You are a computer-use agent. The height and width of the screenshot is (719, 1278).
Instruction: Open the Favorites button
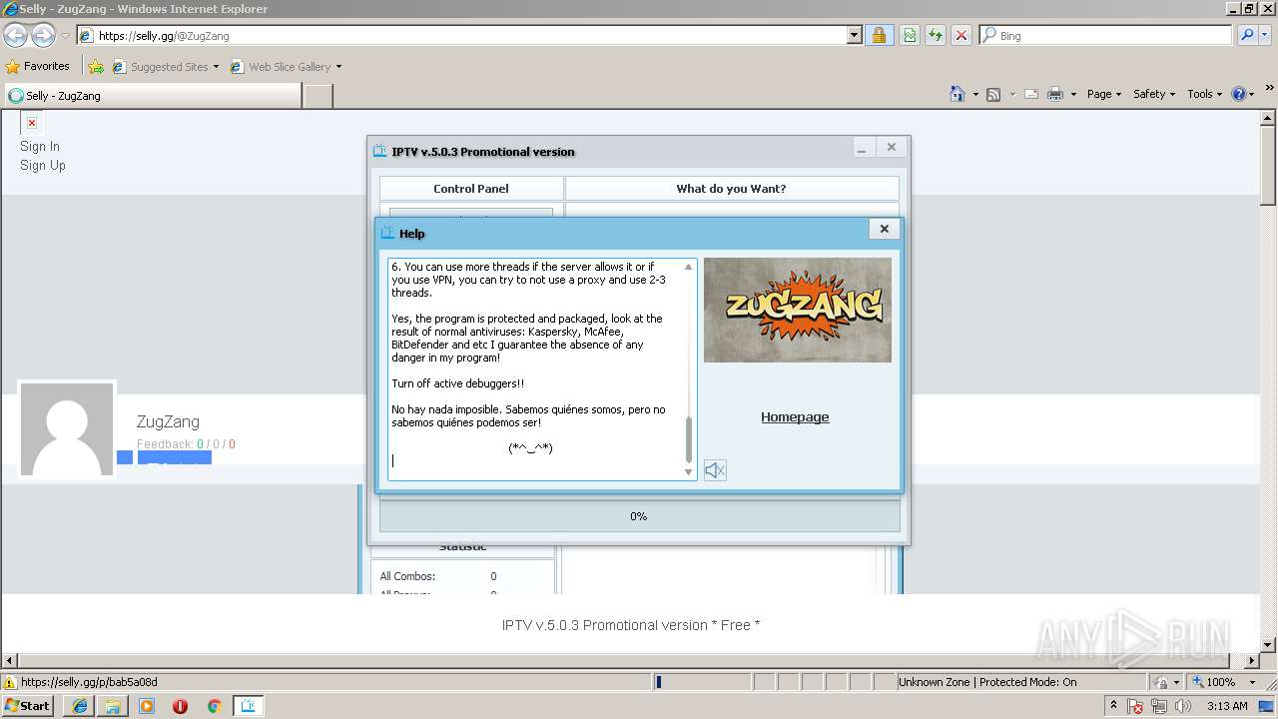pos(38,66)
